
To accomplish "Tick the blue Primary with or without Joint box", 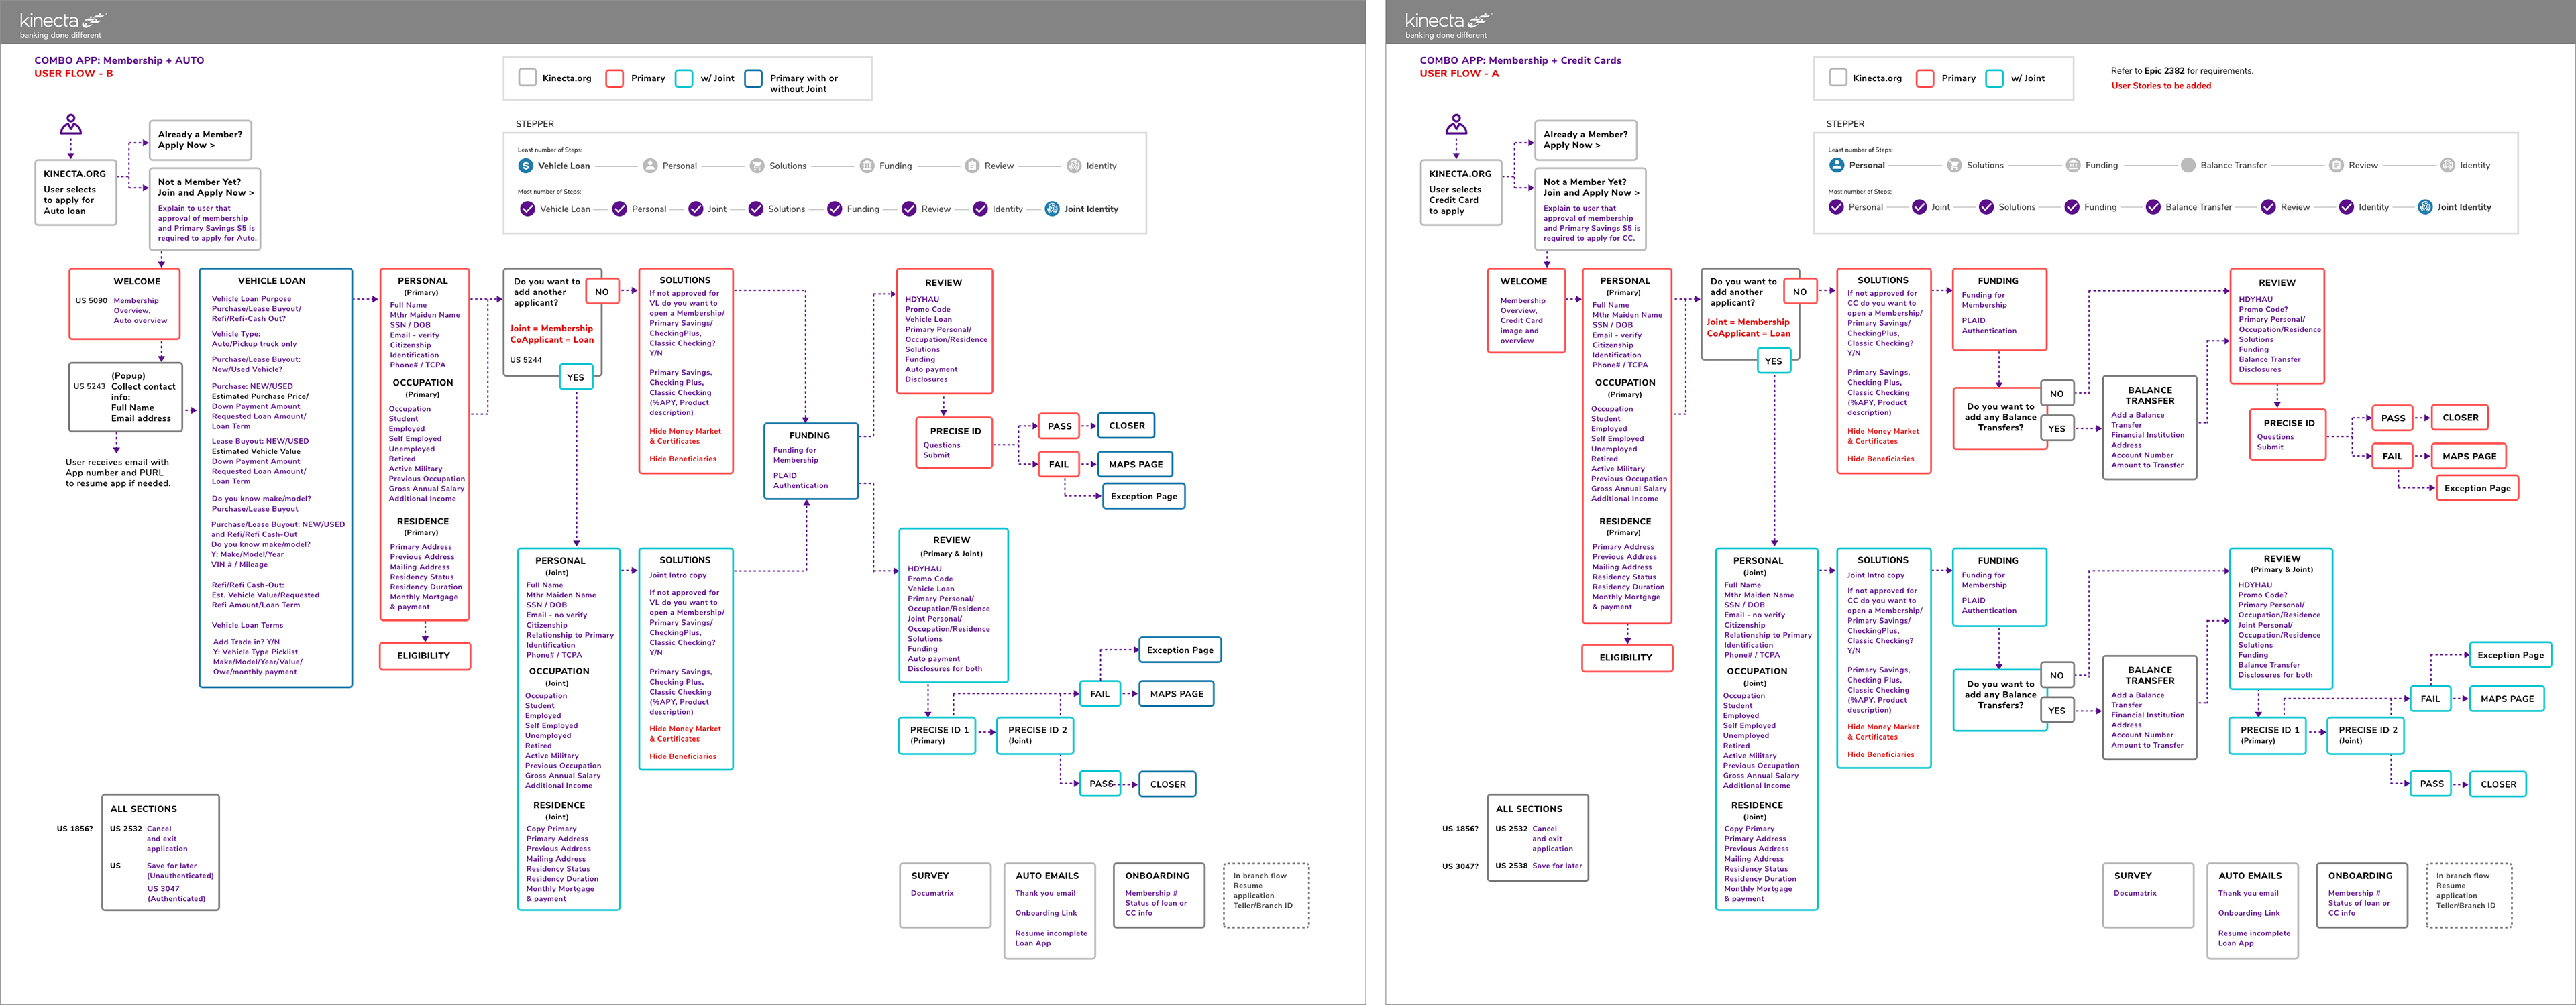I will coord(753,78).
